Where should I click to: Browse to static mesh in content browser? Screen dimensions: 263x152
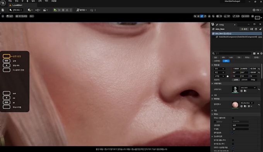pyautogui.click(x=245, y=91)
